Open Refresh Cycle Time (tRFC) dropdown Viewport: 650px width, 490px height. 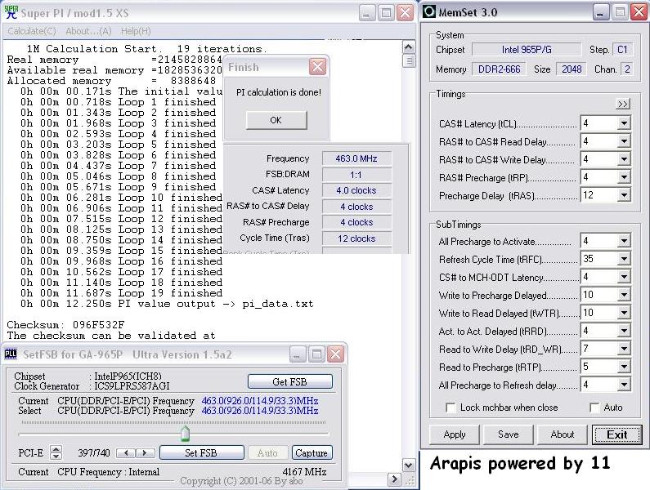tap(624, 259)
